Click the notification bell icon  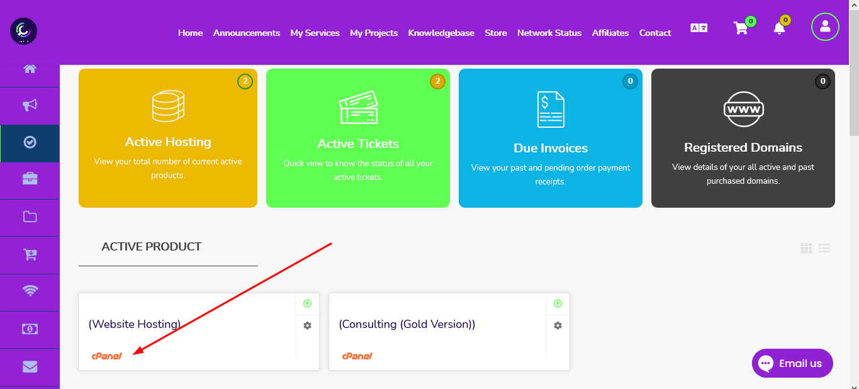779,28
